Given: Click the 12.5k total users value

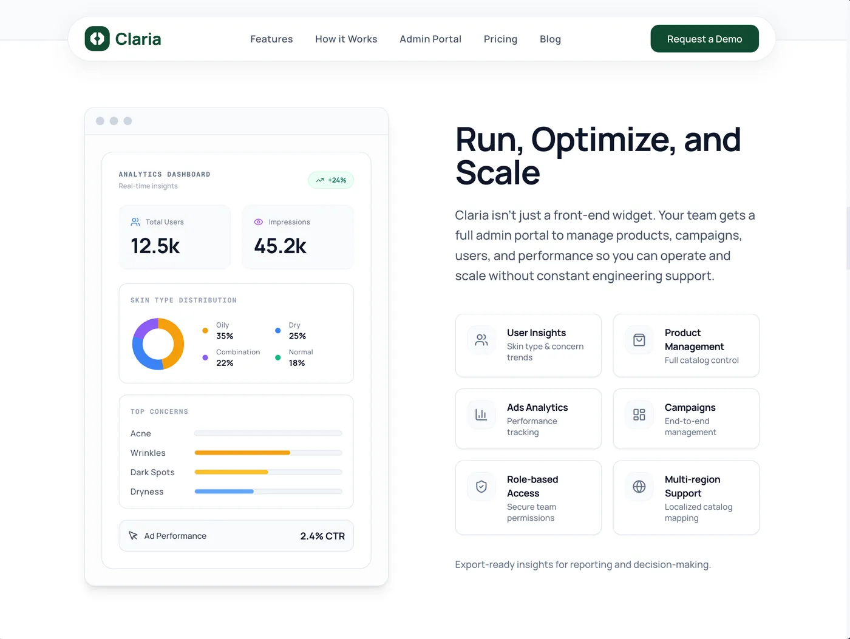Looking at the screenshot, I should 155,246.
